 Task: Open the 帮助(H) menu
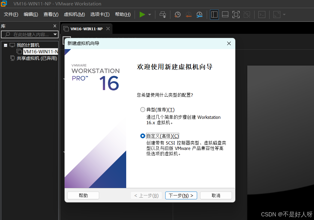click(x=123, y=14)
